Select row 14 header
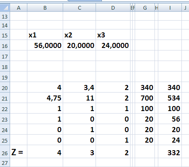This screenshot has width=189, height=167. click(x=5, y=25)
